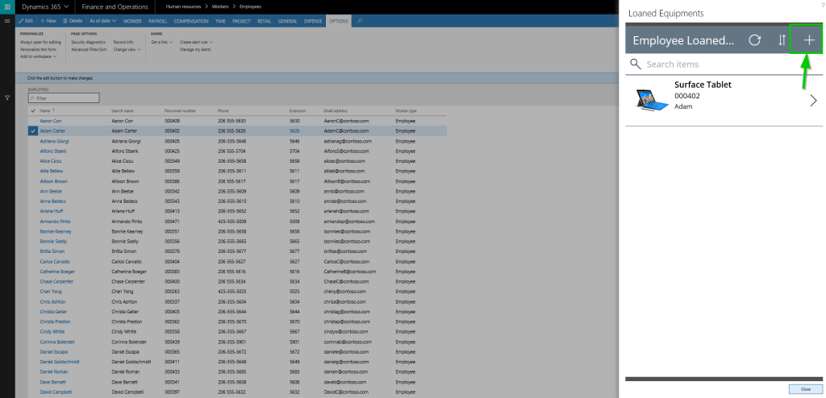Screen dimensions: 826x398
Task: Click the search magnifier in action bar
Action: coord(359,19)
